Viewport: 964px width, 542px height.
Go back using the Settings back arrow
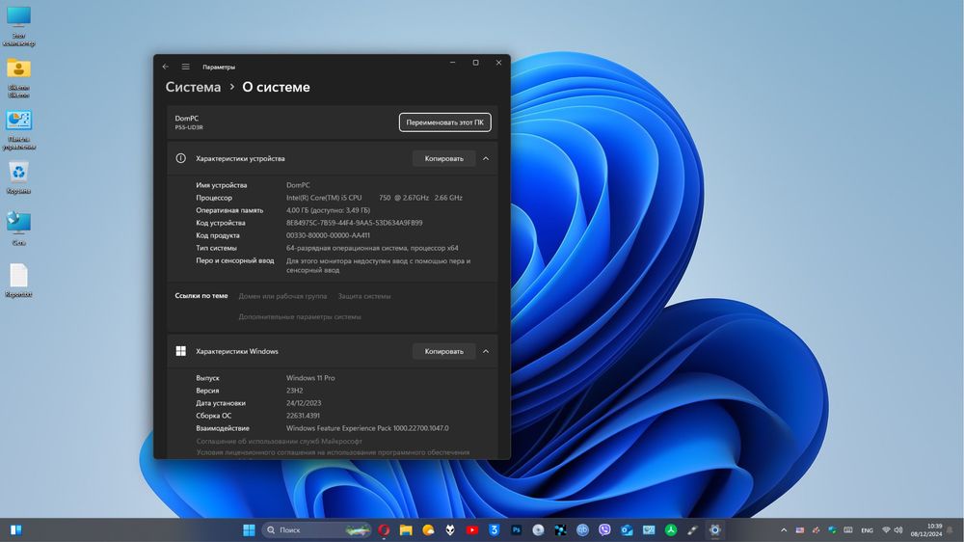tap(166, 67)
